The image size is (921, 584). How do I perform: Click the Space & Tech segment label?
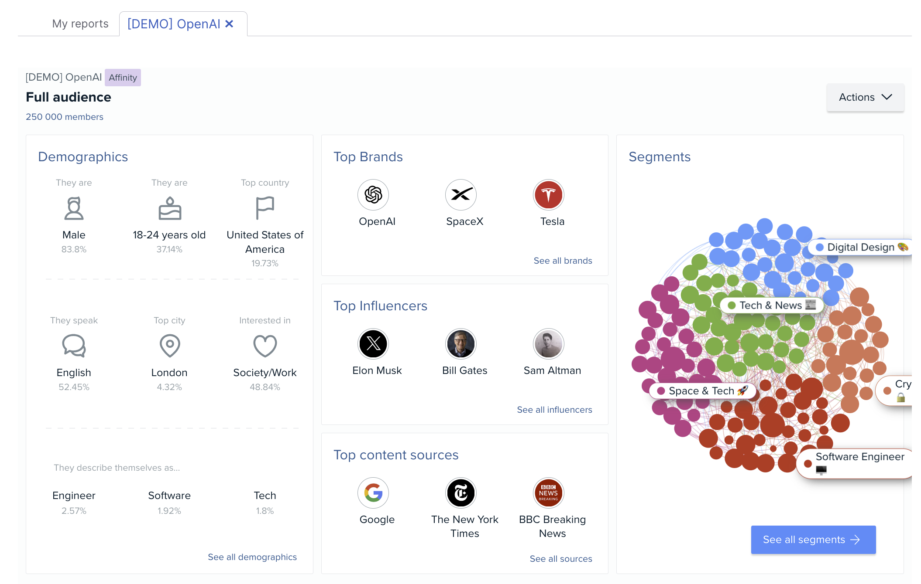point(703,391)
